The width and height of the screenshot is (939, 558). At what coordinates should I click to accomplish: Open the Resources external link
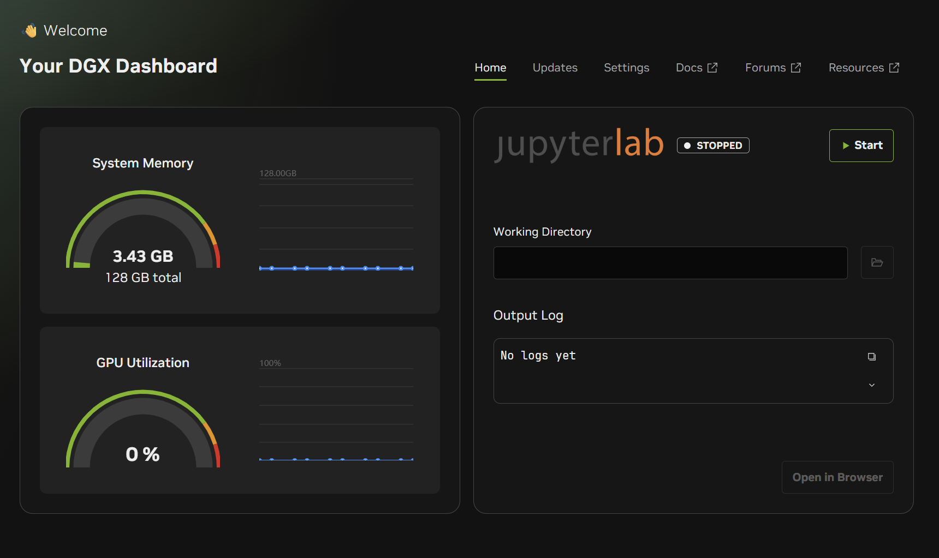pos(864,68)
